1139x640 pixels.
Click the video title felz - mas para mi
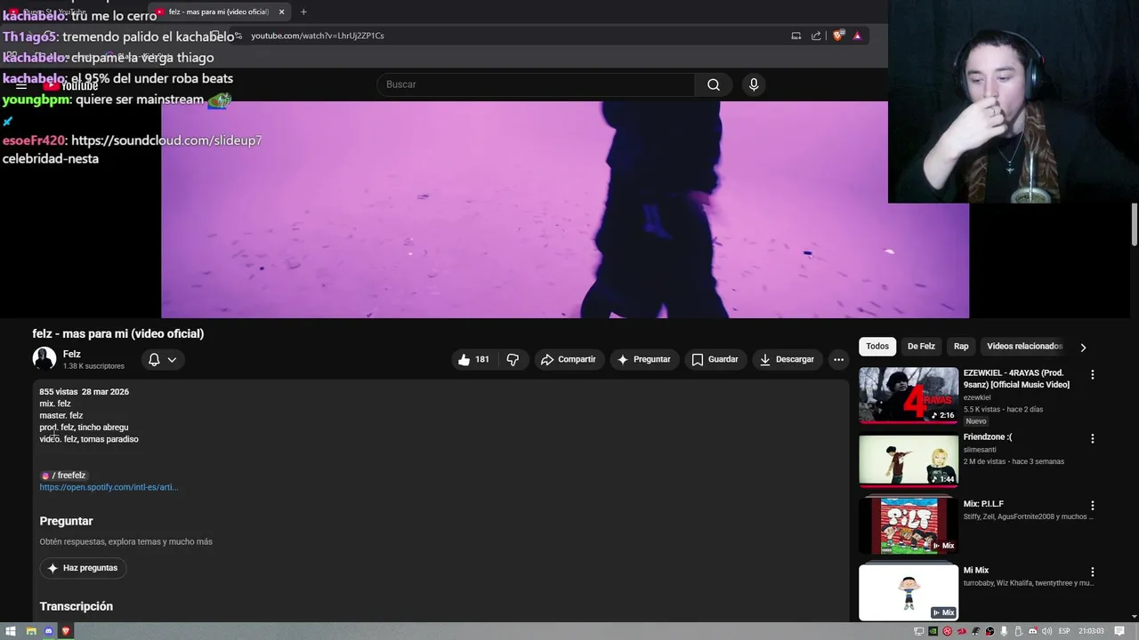click(x=118, y=333)
